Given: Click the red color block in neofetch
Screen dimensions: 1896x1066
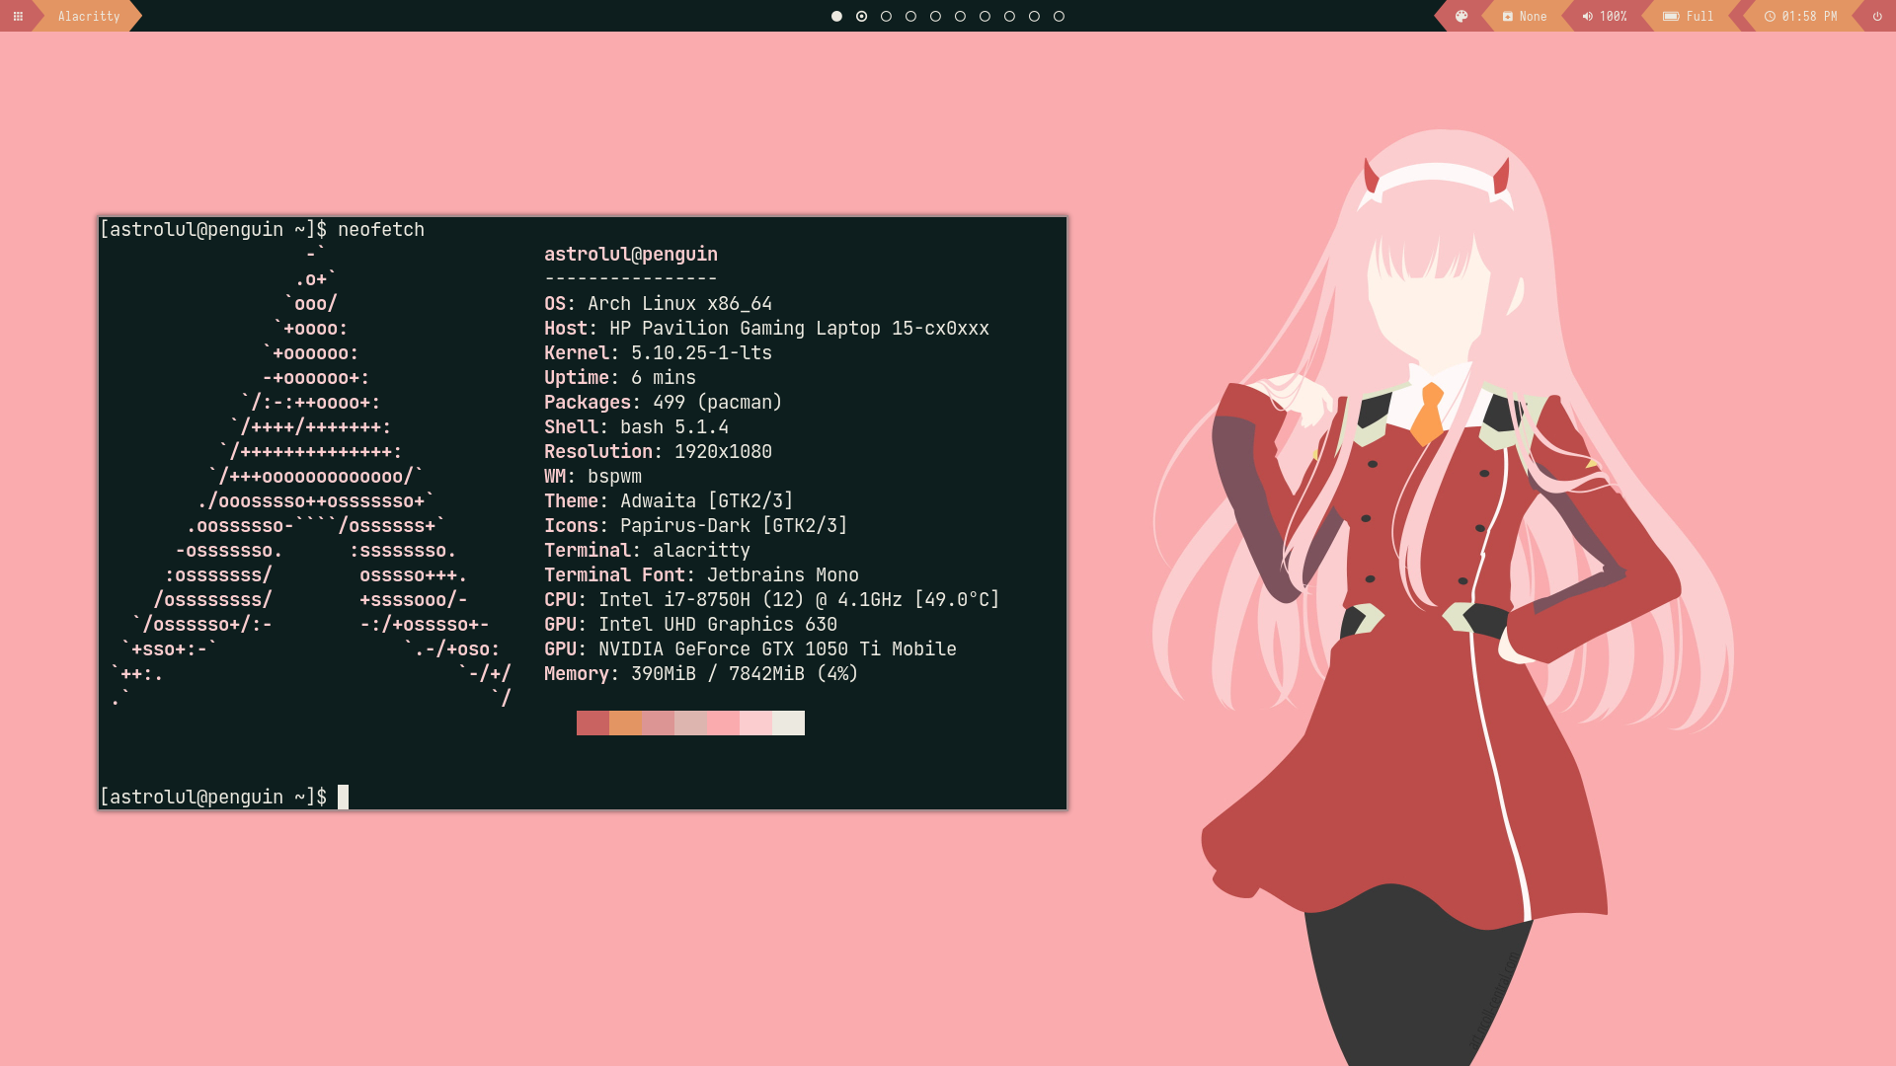Looking at the screenshot, I should click(592, 723).
